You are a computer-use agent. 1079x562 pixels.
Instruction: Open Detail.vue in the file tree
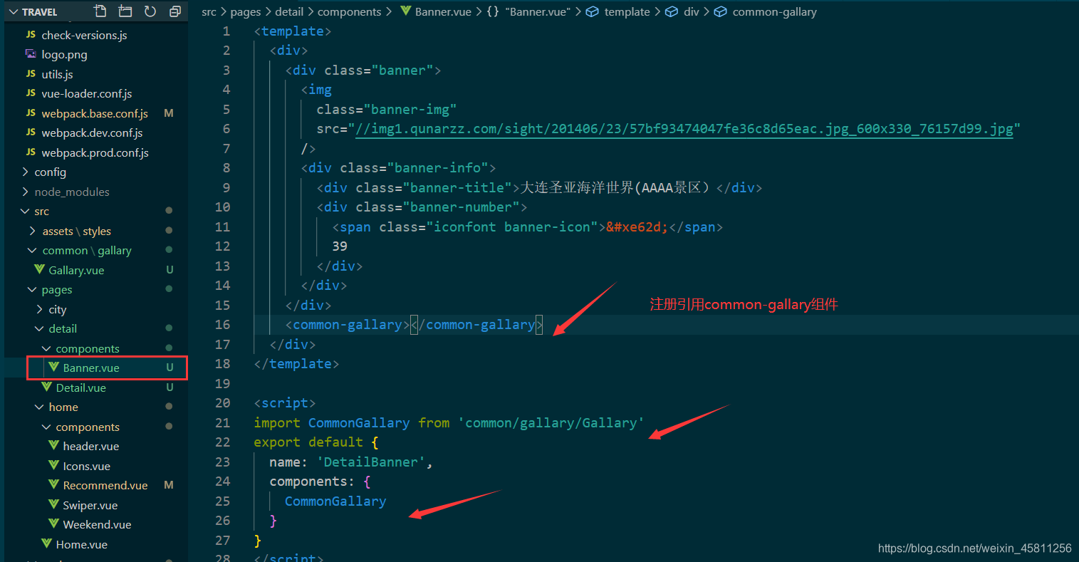point(80,387)
